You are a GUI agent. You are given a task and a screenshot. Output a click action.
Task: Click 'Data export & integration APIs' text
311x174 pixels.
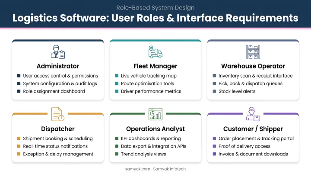point(153,146)
